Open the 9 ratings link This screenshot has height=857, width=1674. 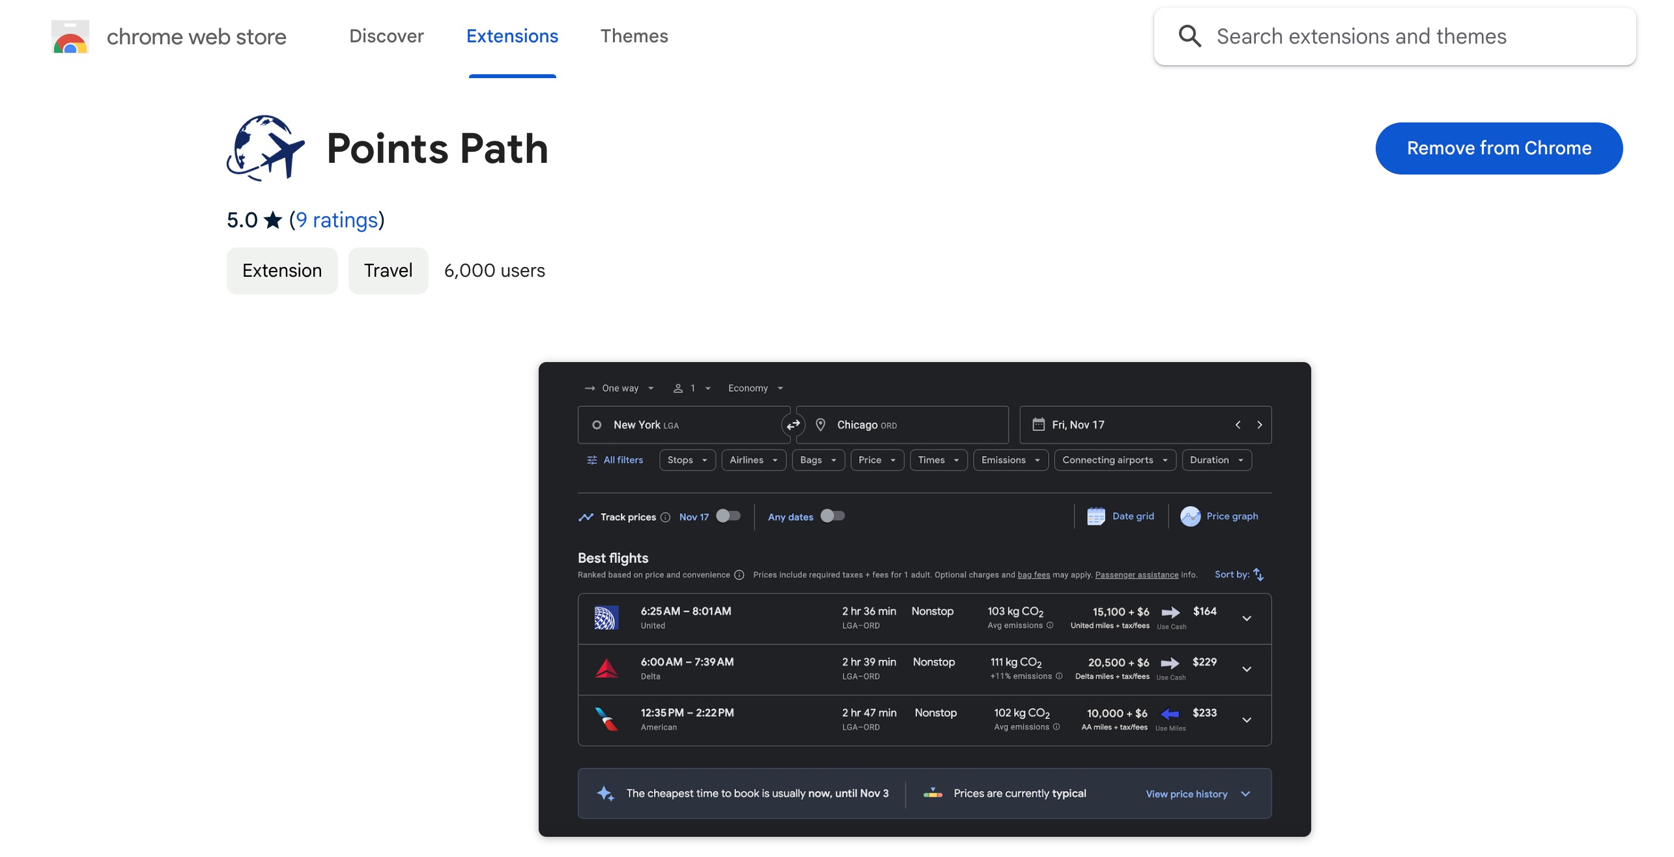click(x=337, y=220)
